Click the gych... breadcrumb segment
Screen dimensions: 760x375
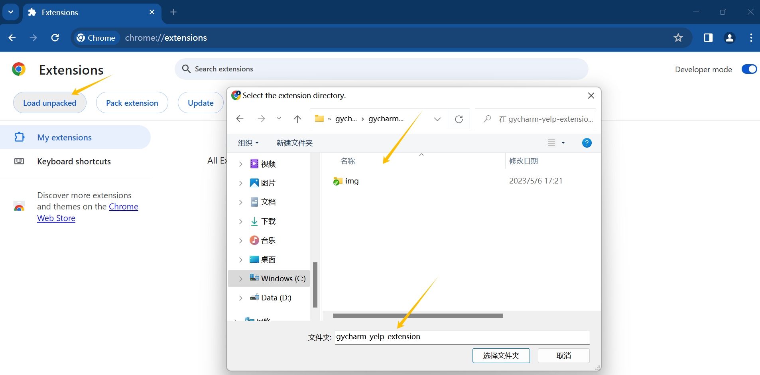click(x=346, y=119)
